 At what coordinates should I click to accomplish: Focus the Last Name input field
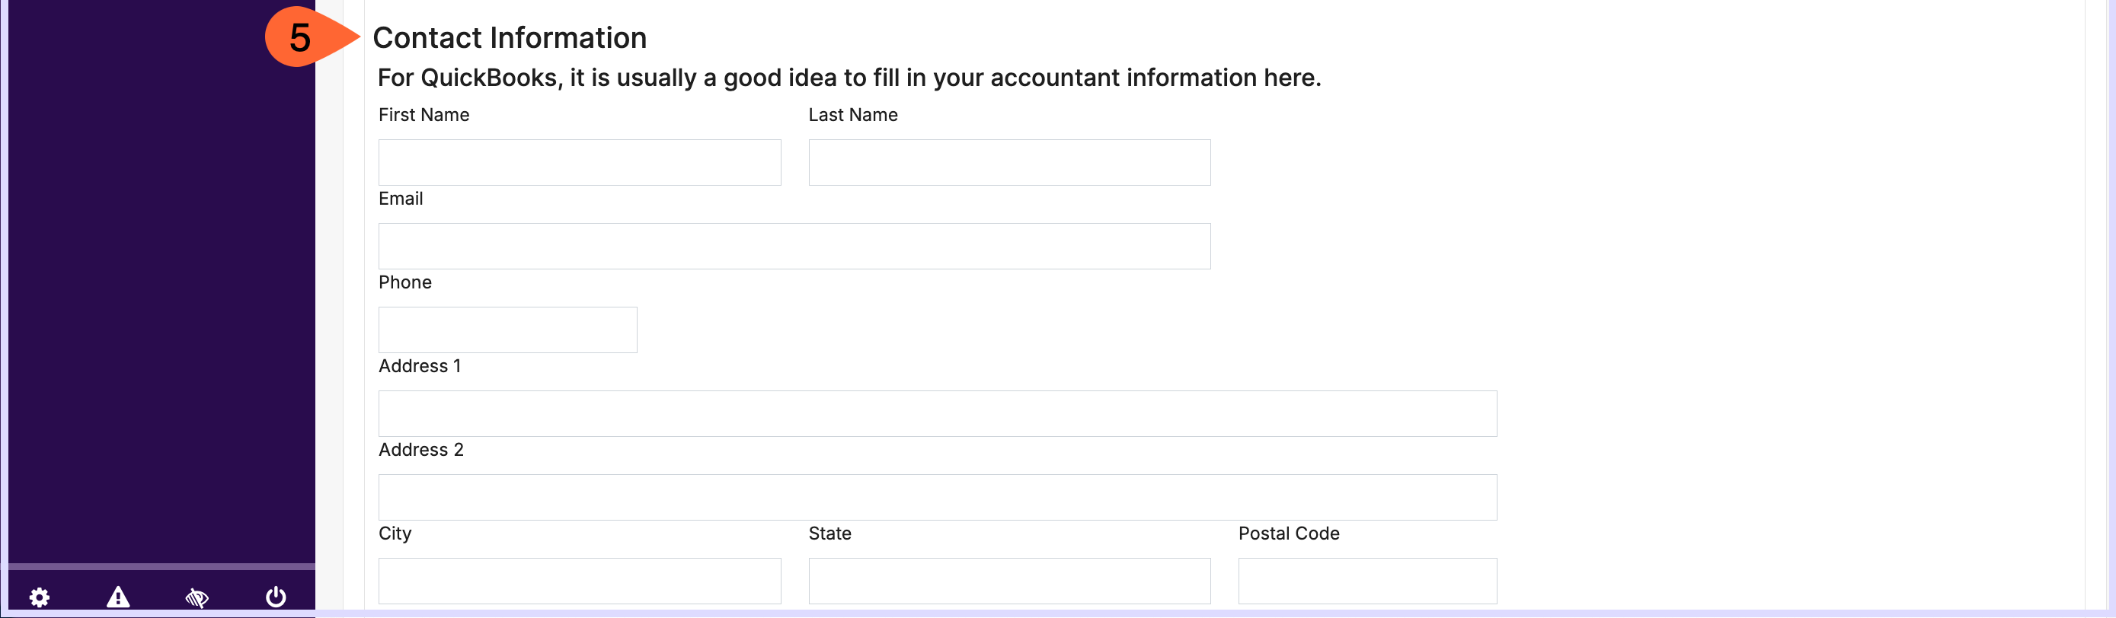point(1009,163)
